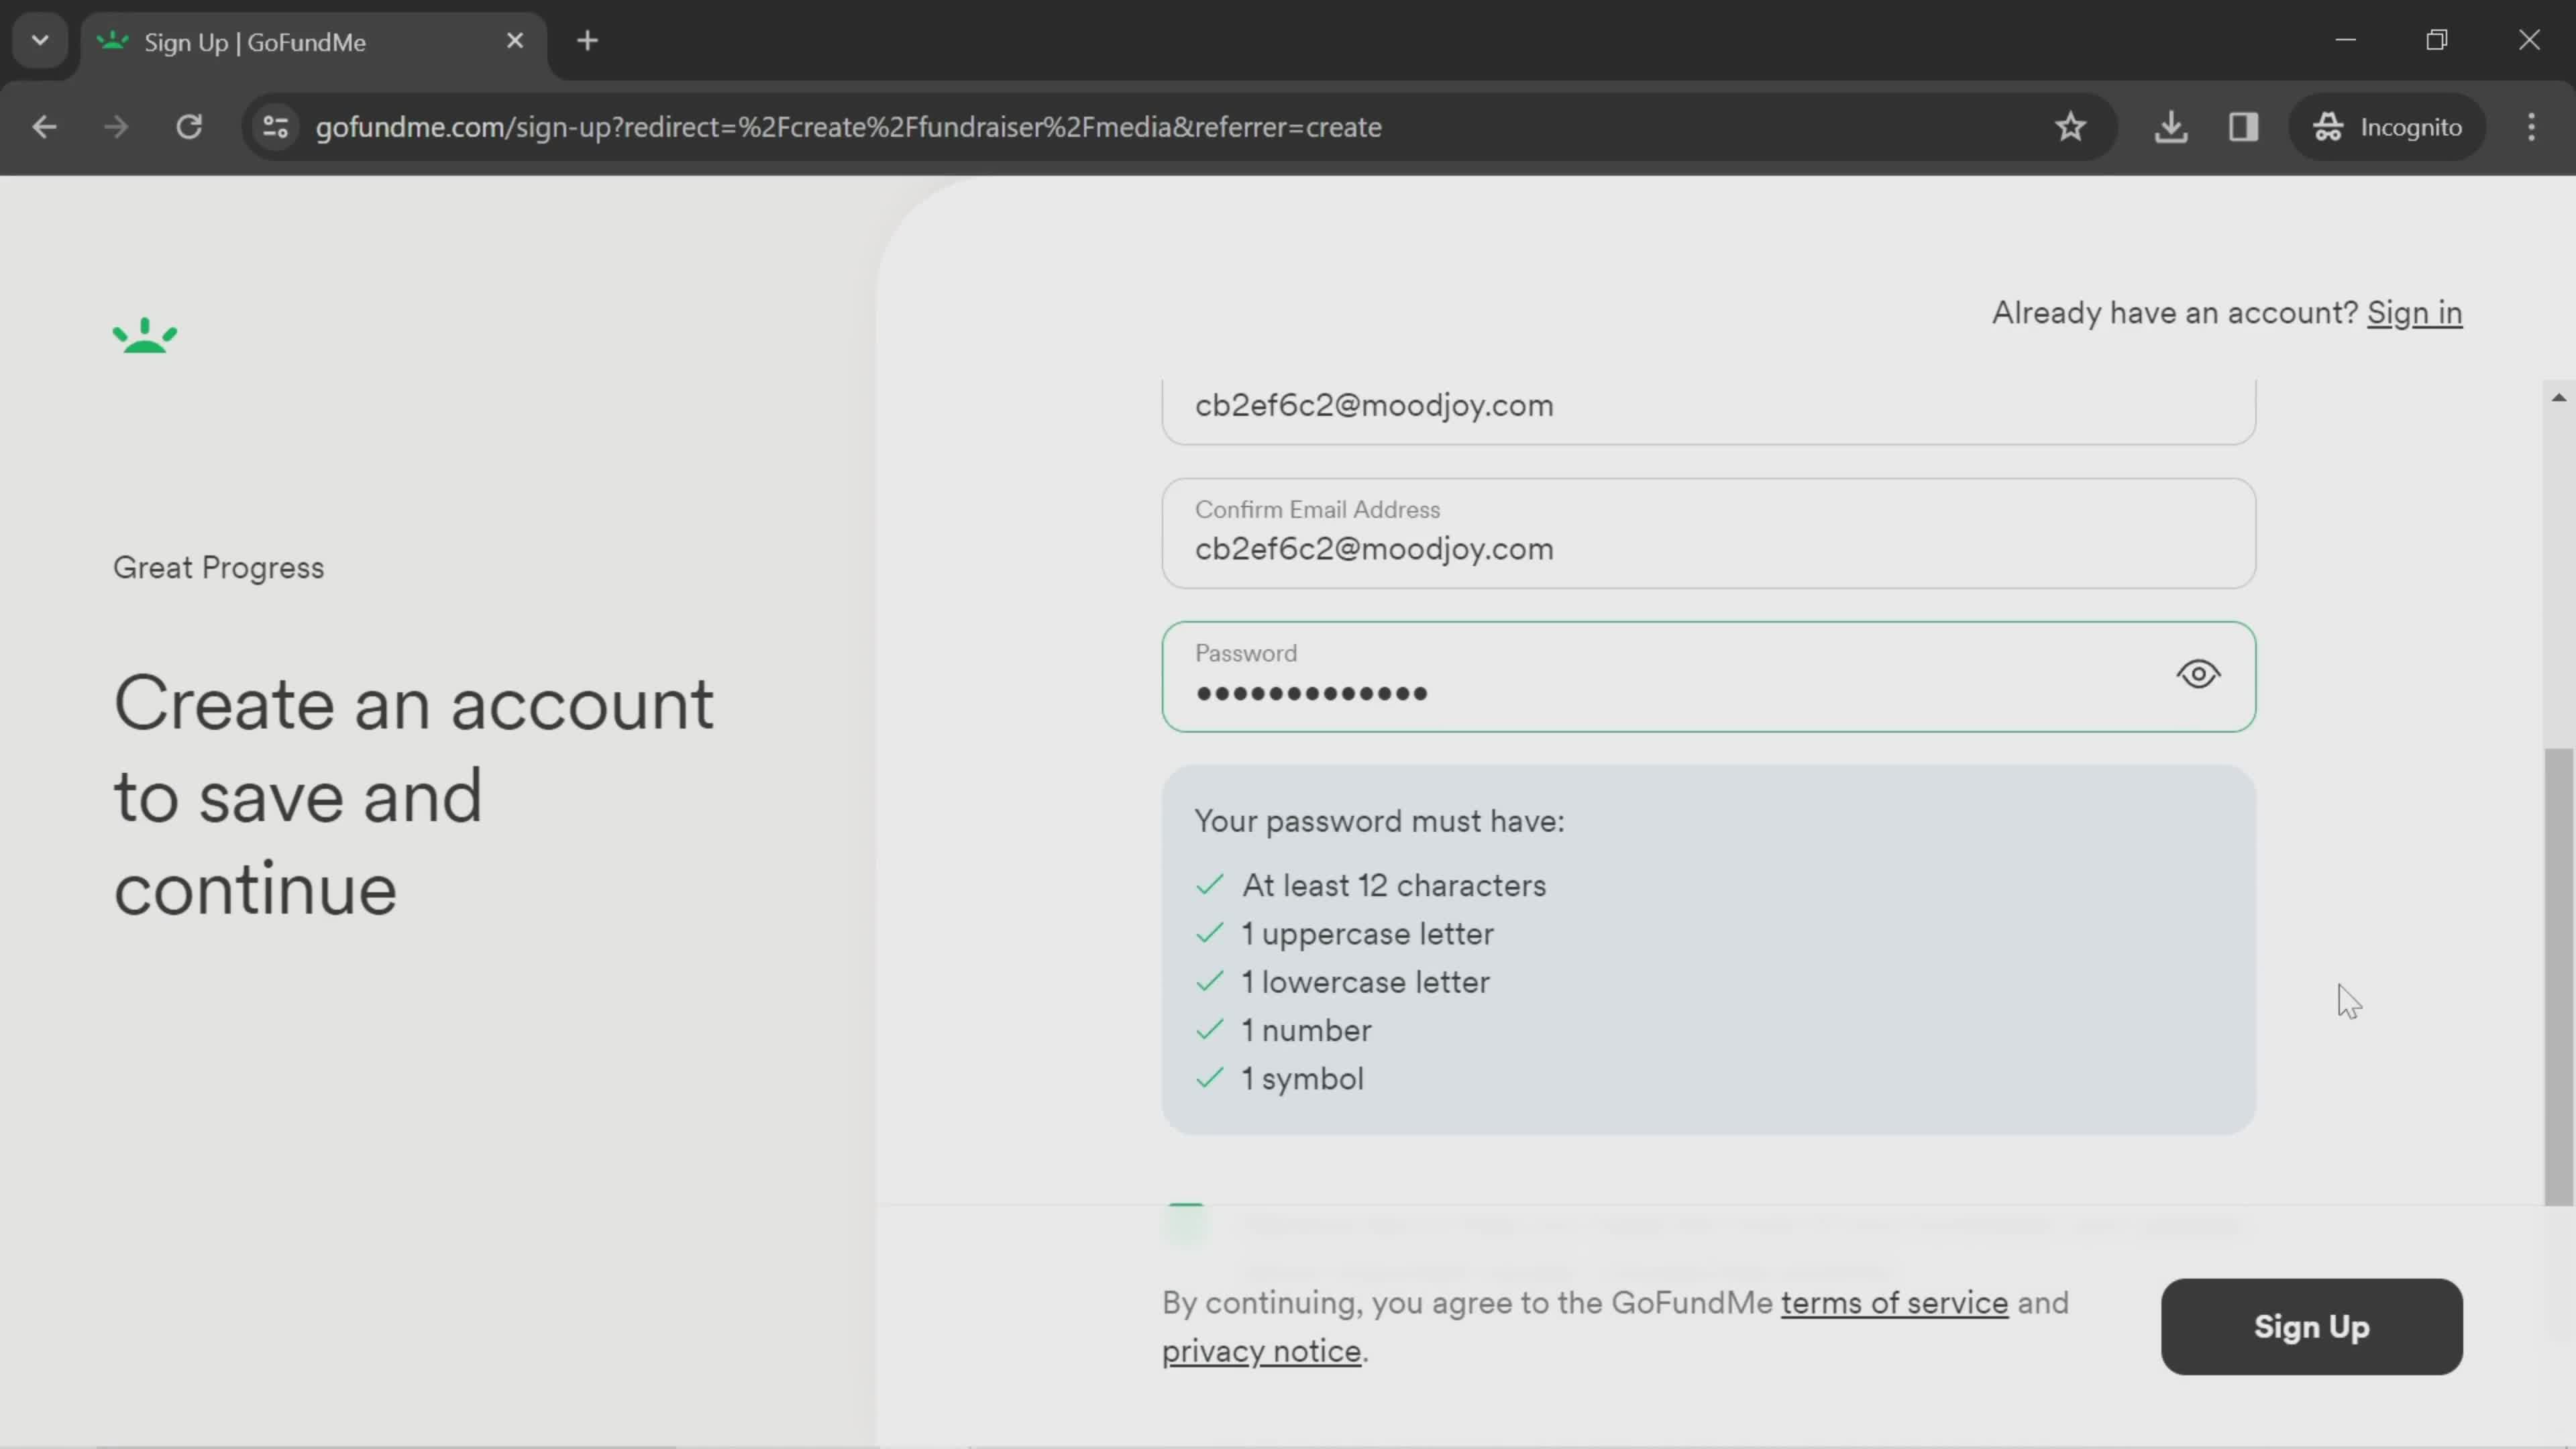Toggle the browser side panel icon
The image size is (2576, 1449).
click(2243, 127)
